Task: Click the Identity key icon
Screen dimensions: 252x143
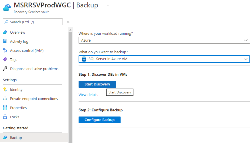Action: (x=5, y=89)
